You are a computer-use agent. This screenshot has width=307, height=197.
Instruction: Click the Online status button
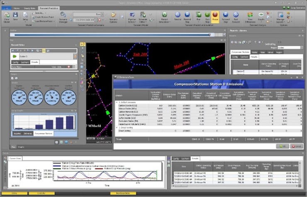pos(15,193)
